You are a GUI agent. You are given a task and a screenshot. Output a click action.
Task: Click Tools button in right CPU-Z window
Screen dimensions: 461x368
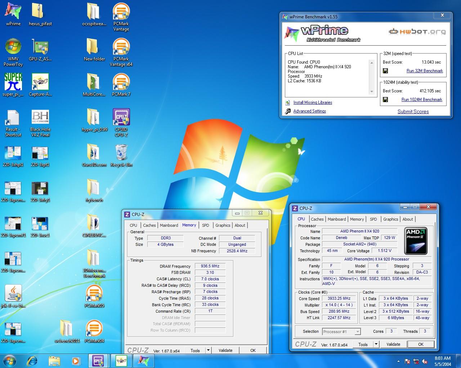tap(363, 344)
